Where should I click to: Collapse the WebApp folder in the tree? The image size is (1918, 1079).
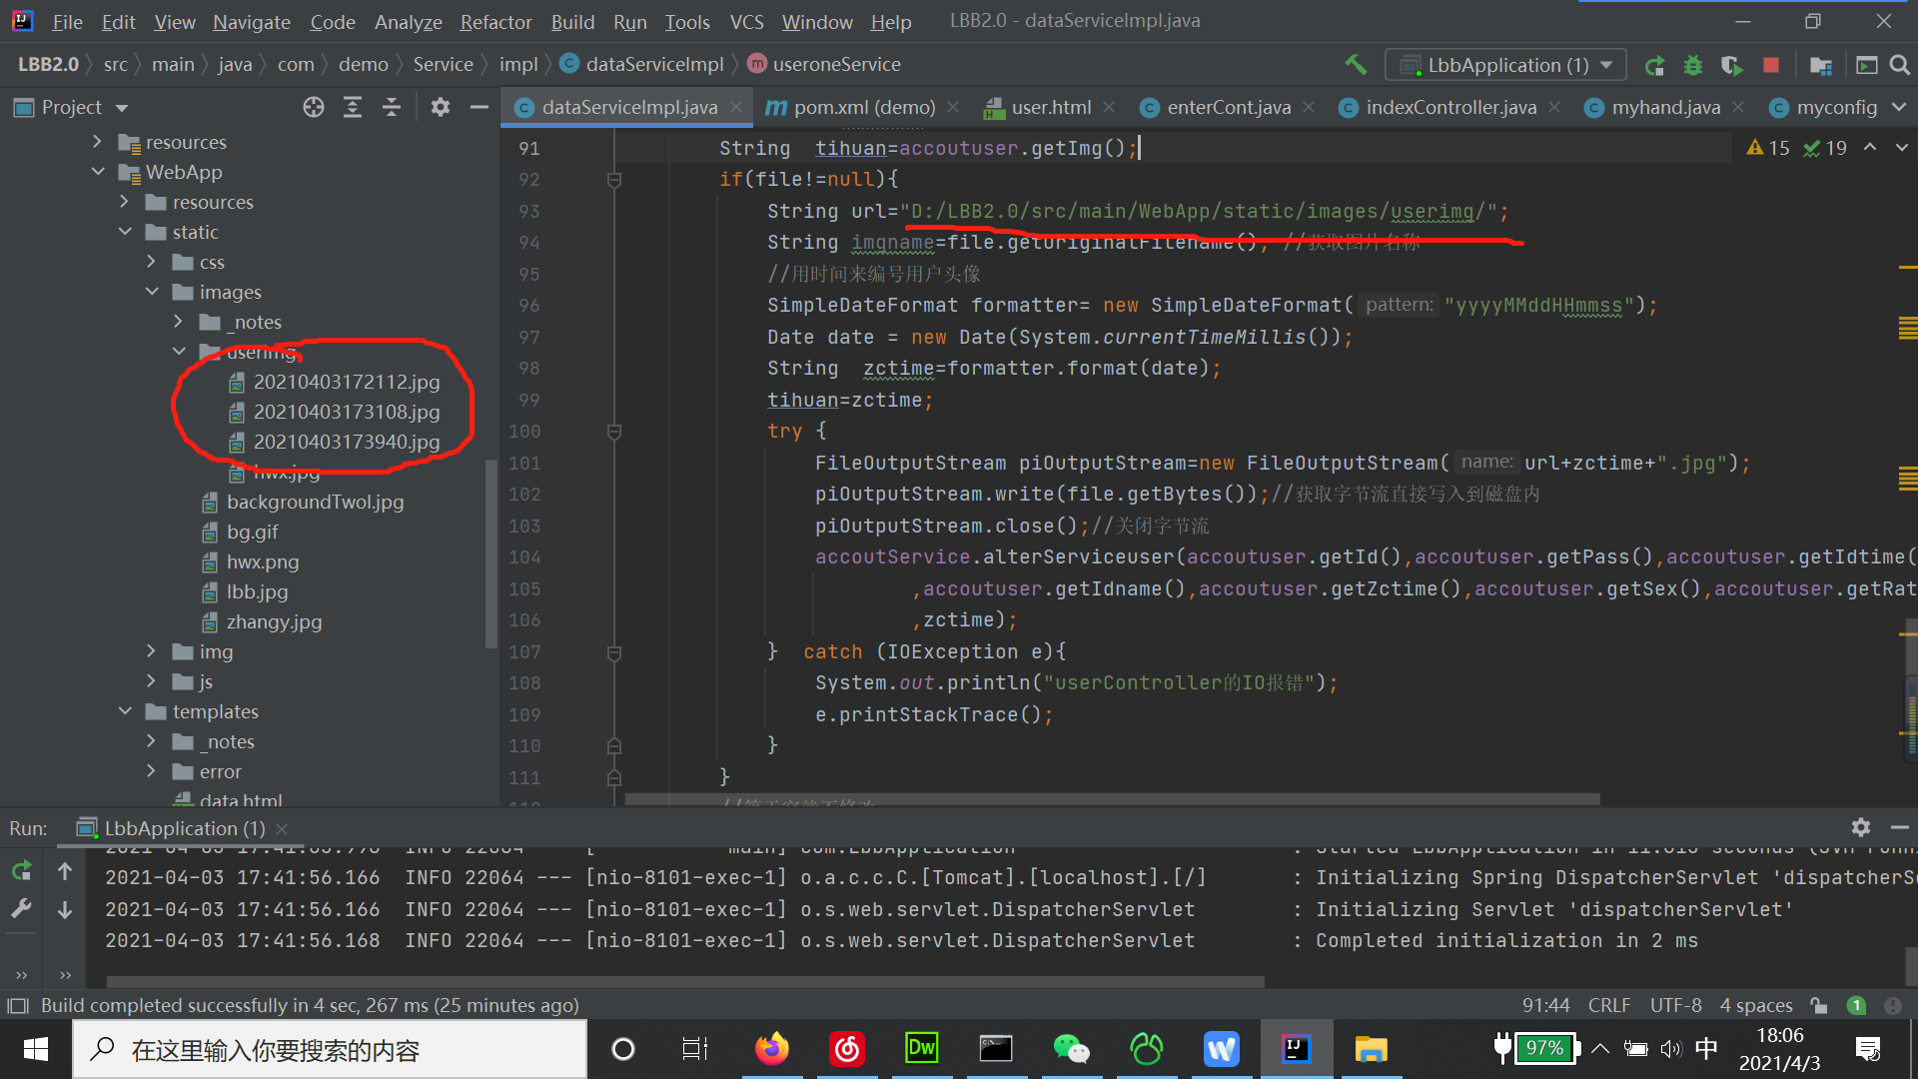coord(98,172)
